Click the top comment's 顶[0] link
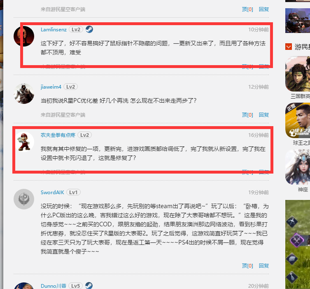Image resolution: width=310 pixels, height=289 pixels. pos(247,9)
